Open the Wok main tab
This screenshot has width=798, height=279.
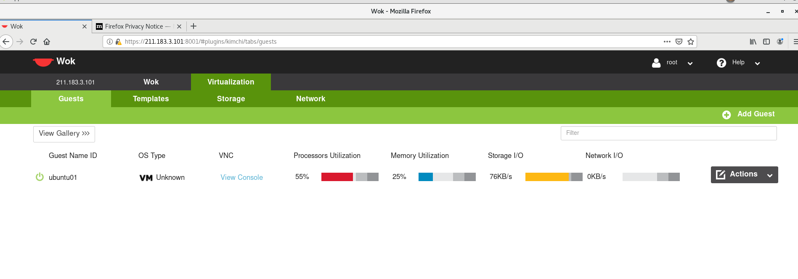(151, 82)
